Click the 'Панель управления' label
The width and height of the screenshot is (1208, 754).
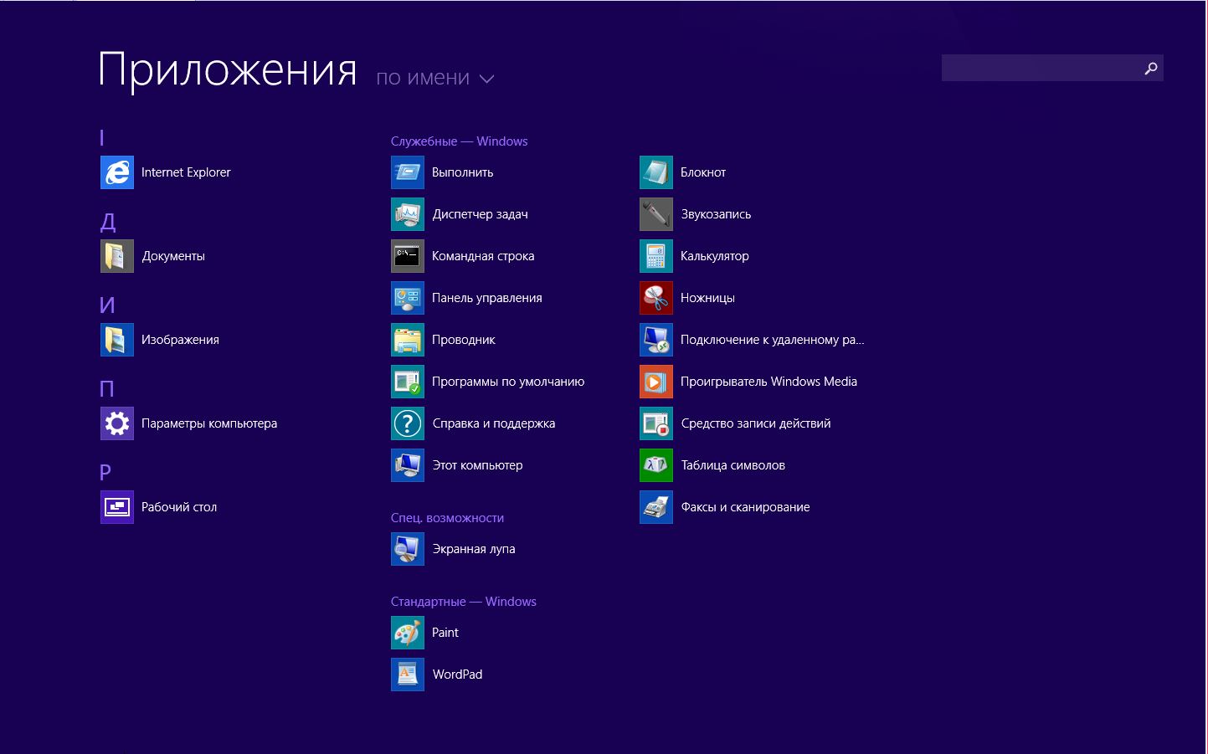[487, 298]
